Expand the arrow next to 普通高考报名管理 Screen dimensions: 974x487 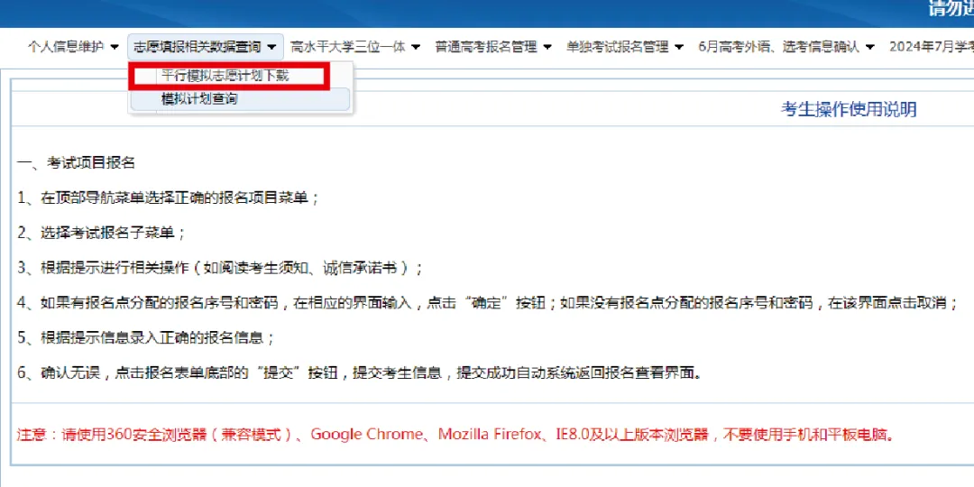pyautogui.click(x=547, y=47)
